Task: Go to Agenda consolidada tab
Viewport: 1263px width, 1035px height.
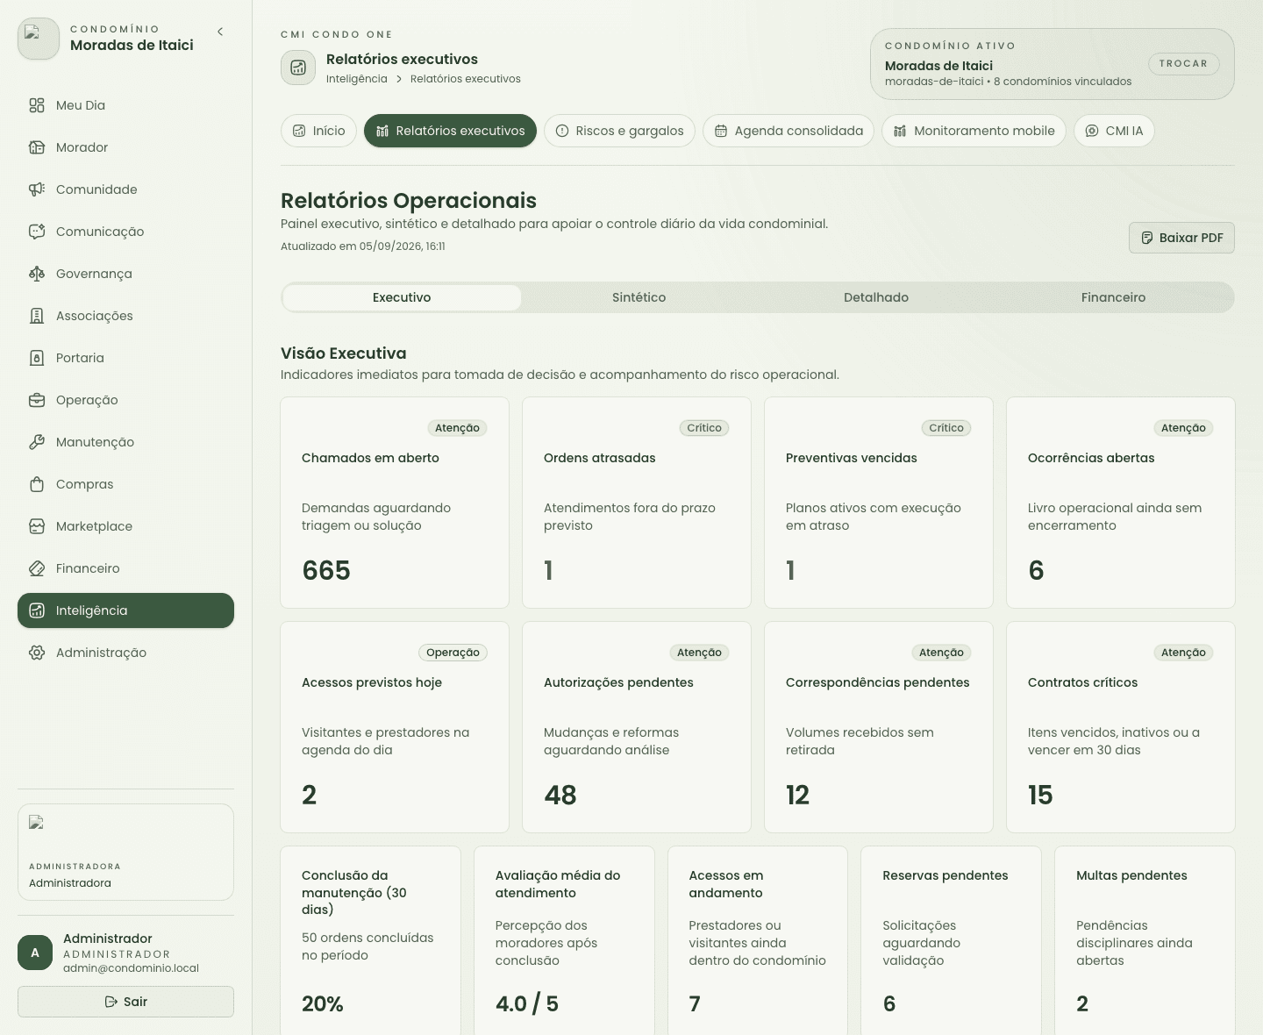Action: [788, 131]
